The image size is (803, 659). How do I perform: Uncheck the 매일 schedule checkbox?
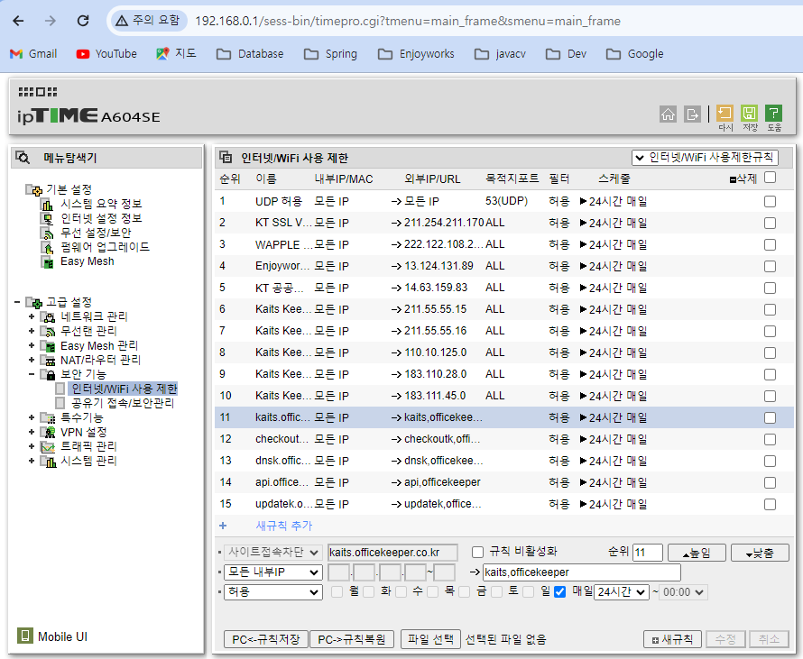click(559, 592)
